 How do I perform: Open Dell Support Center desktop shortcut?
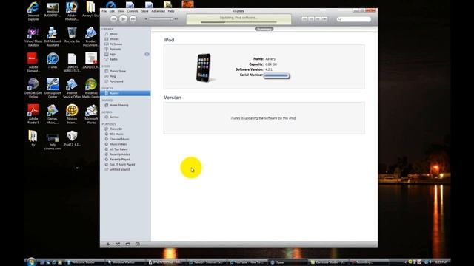[x=53, y=89]
